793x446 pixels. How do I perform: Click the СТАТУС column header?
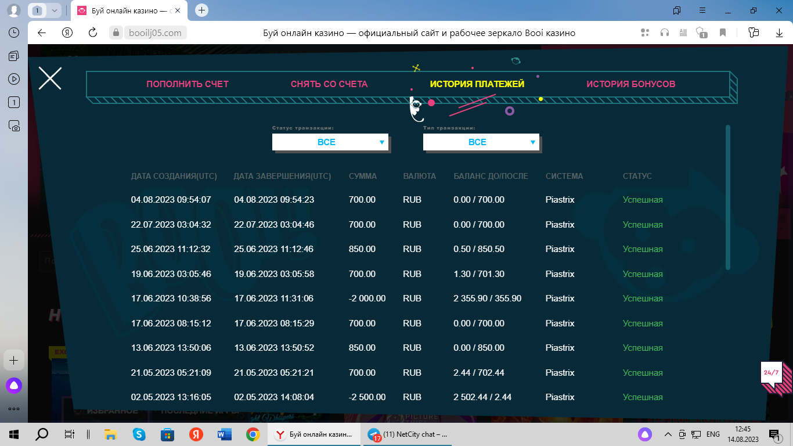pos(637,176)
